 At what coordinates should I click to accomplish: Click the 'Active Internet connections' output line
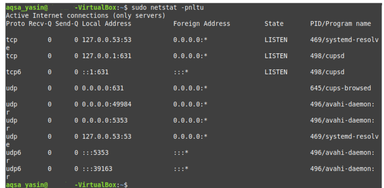[x=86, y=16]
